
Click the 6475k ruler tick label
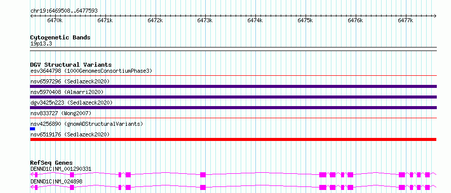pos(305,21)
